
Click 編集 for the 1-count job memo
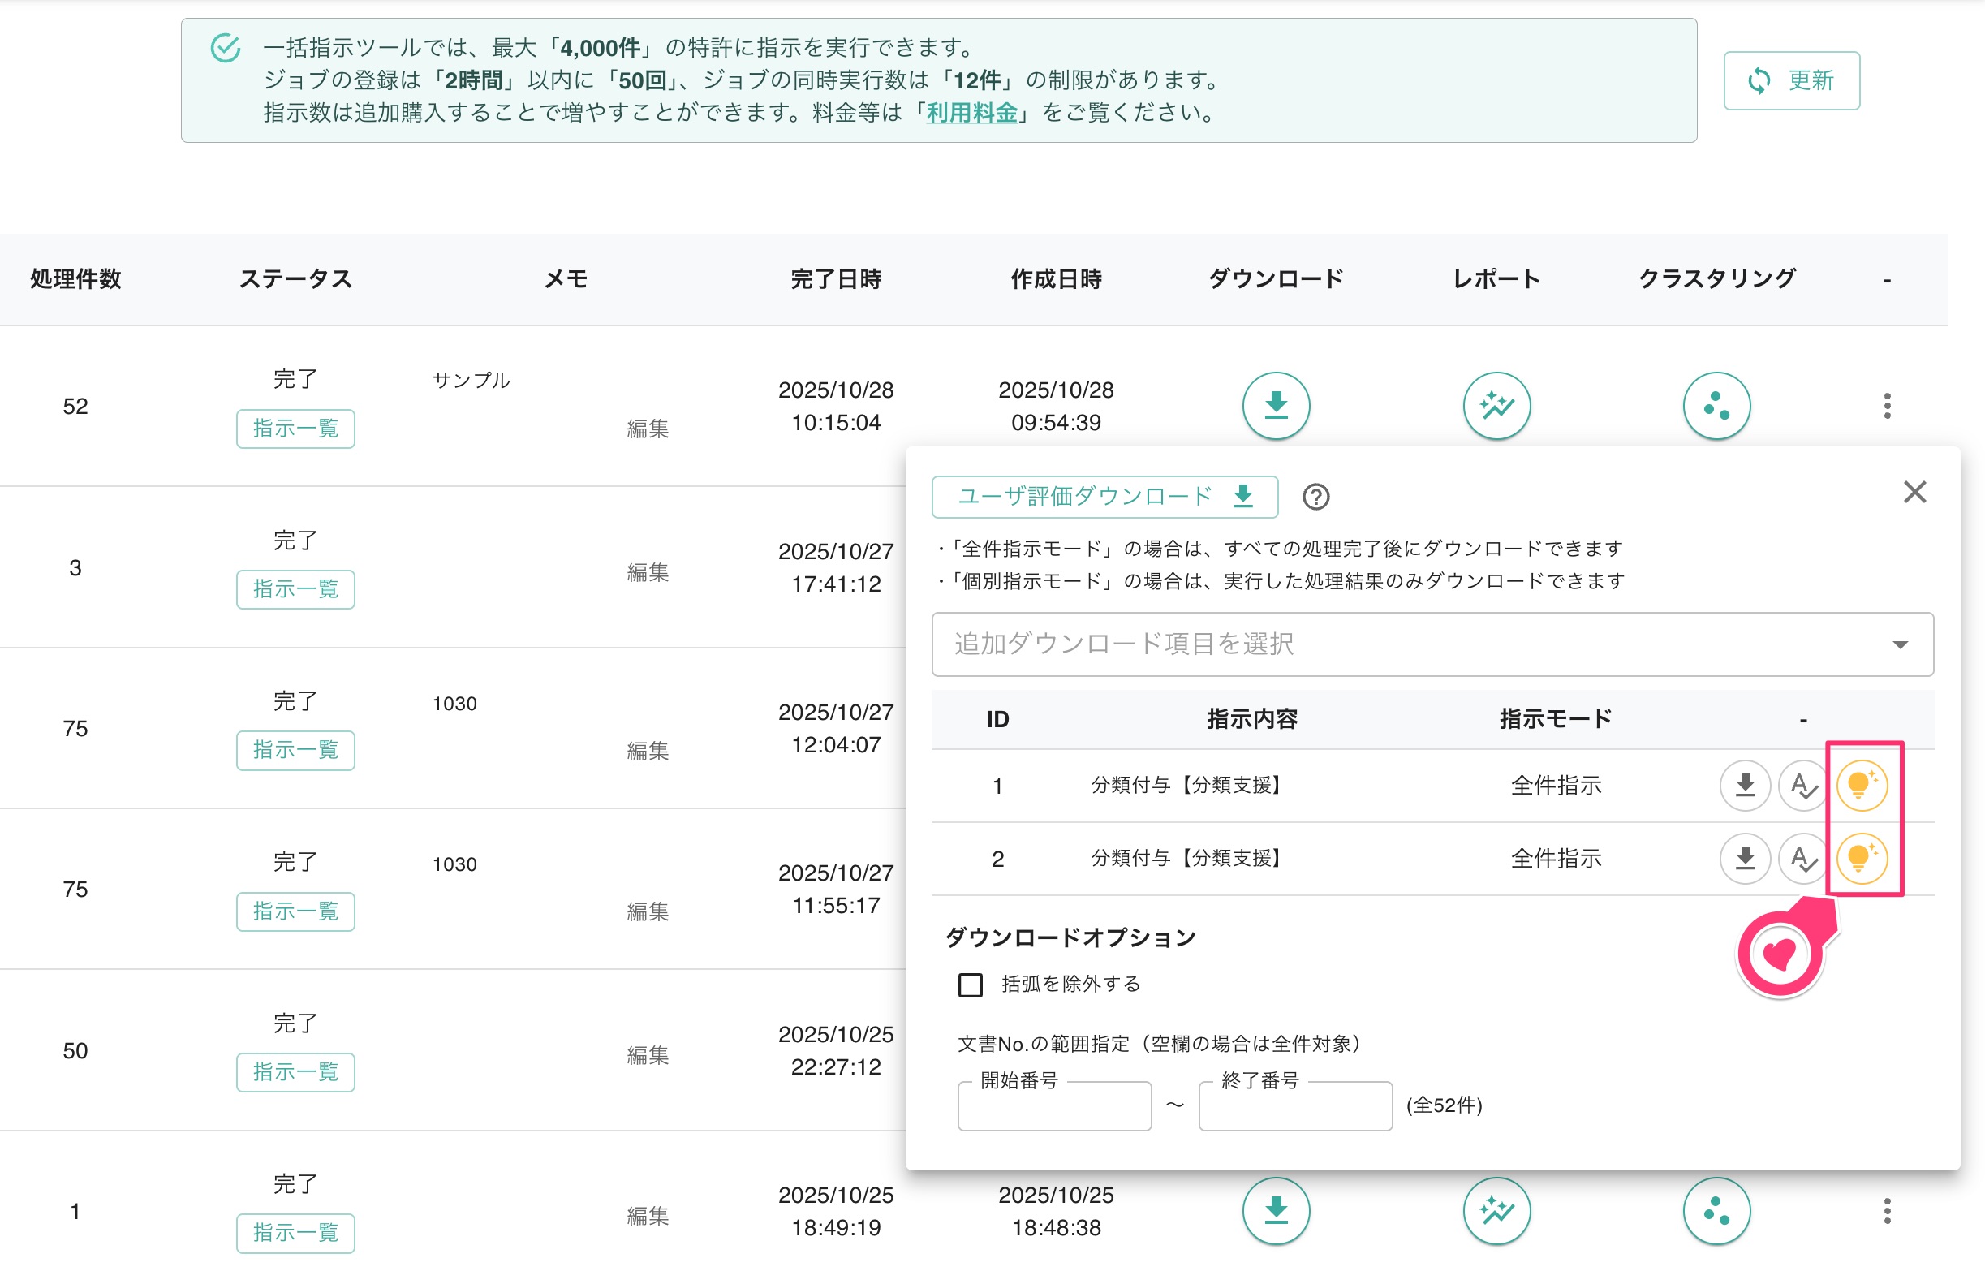coord(648,1216)
